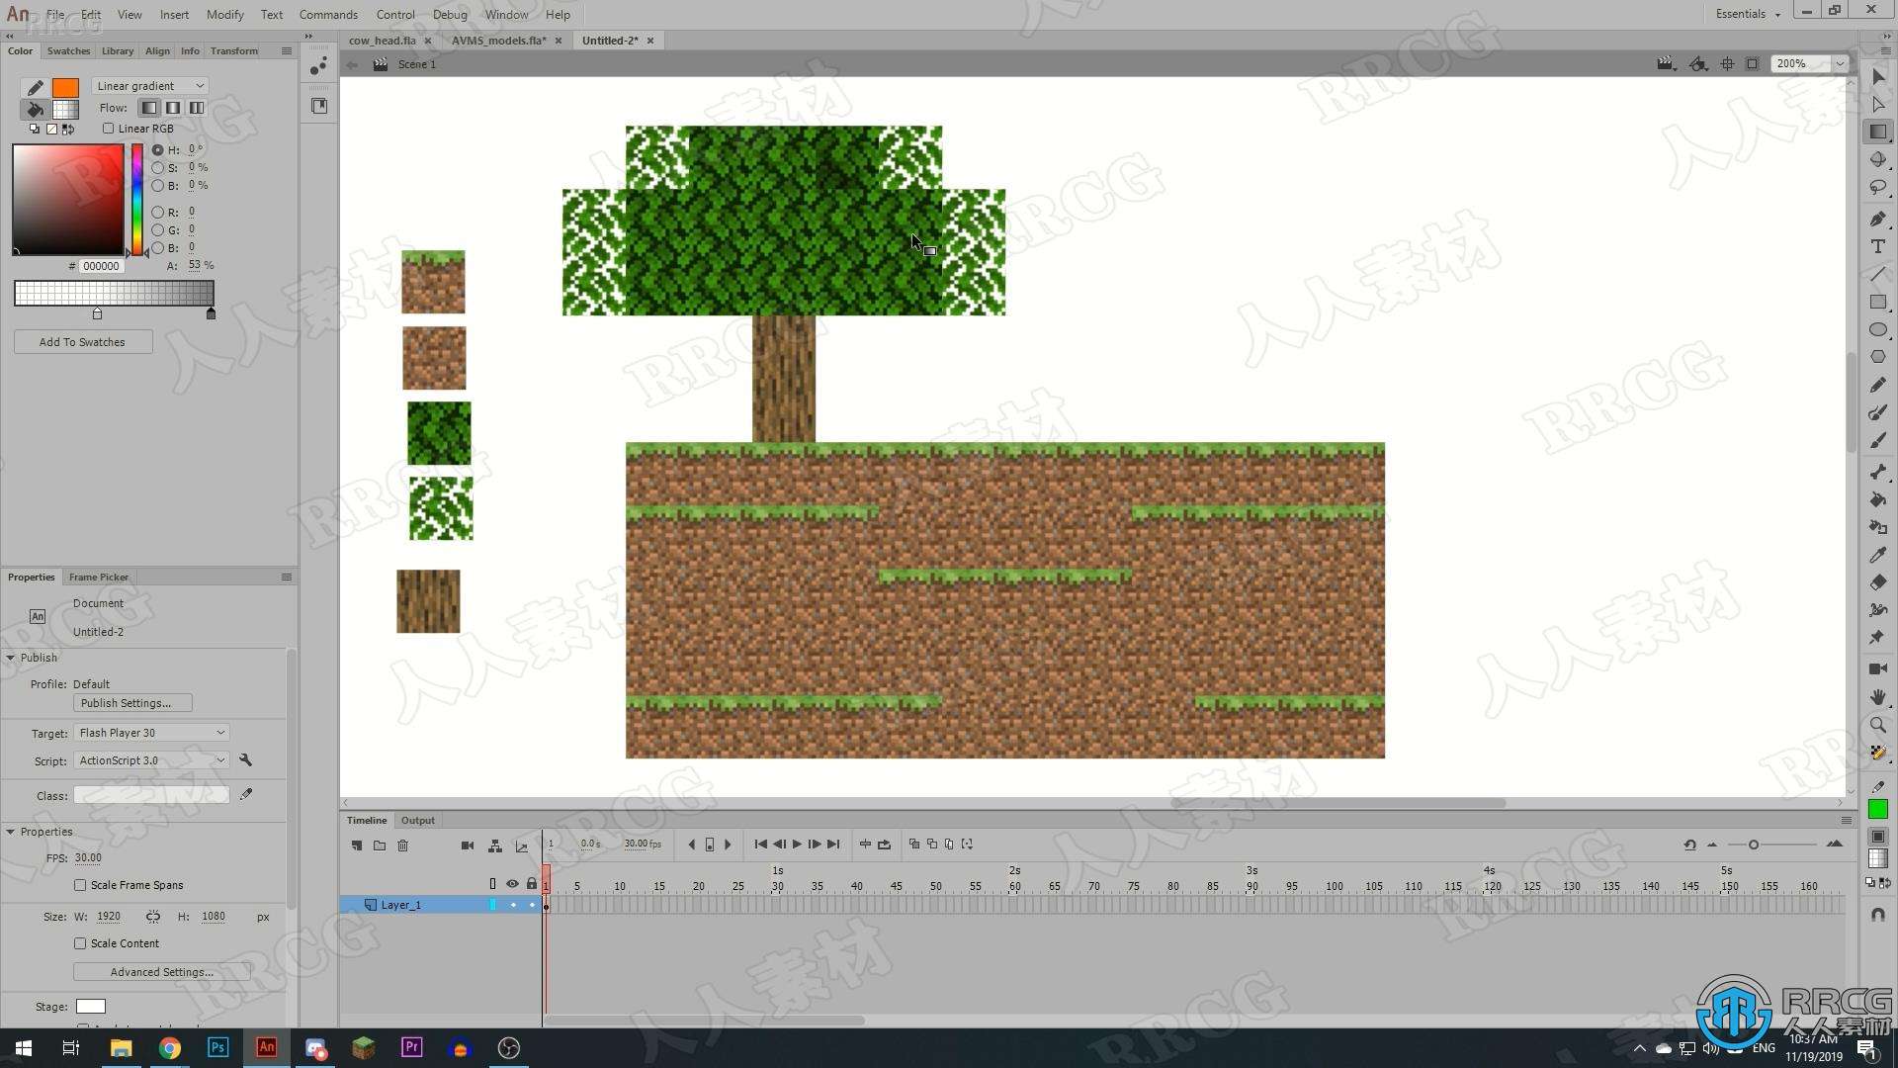The image size is (1898, 1068).
Task: Collapse the Publish section
Action: pos(11,658)
